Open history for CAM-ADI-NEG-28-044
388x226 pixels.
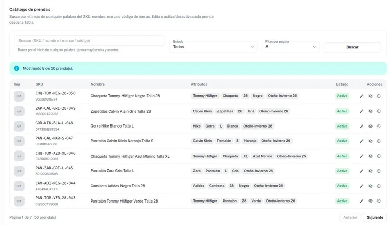click(x=379, y=186)
